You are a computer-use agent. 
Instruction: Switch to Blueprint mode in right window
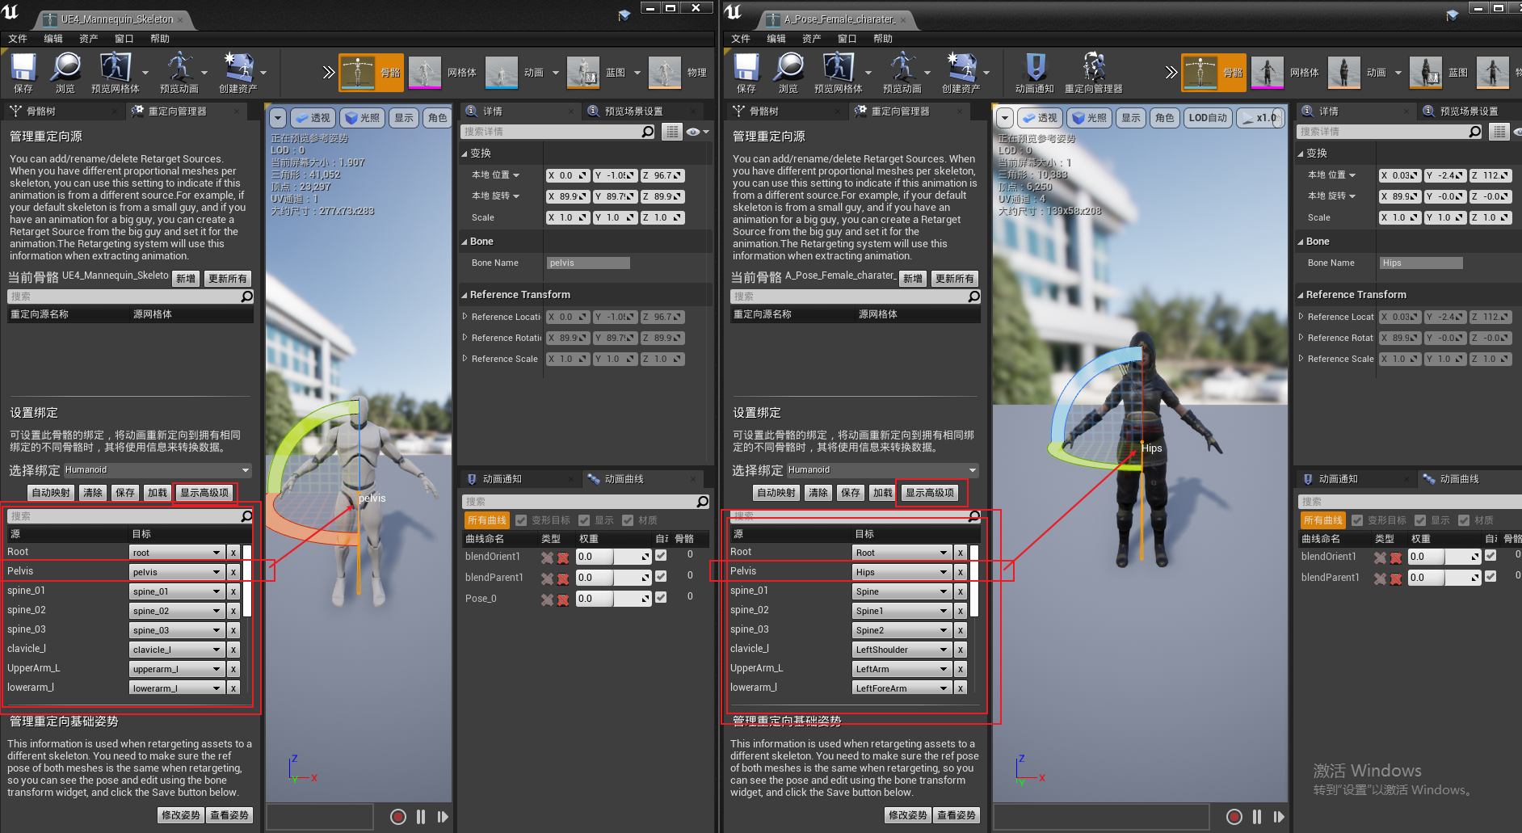(1426, 73)
